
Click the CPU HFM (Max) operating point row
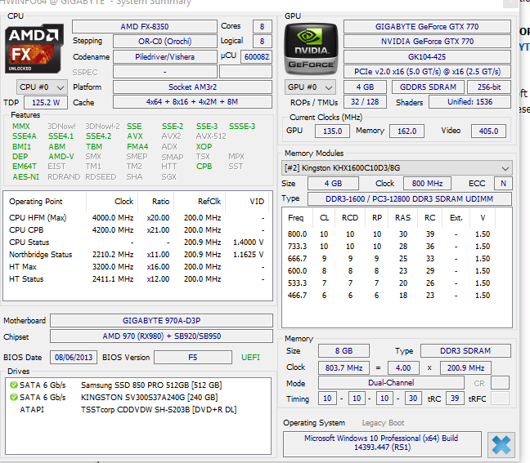point(137,218)
